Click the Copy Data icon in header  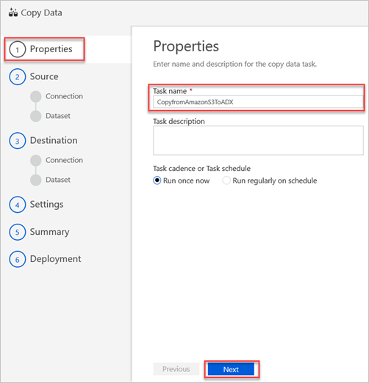tap(13, 12)
